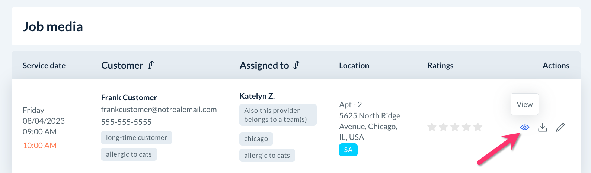Click the chicago provider tag
The image size is (591, 173).
(x=256, y=139)
